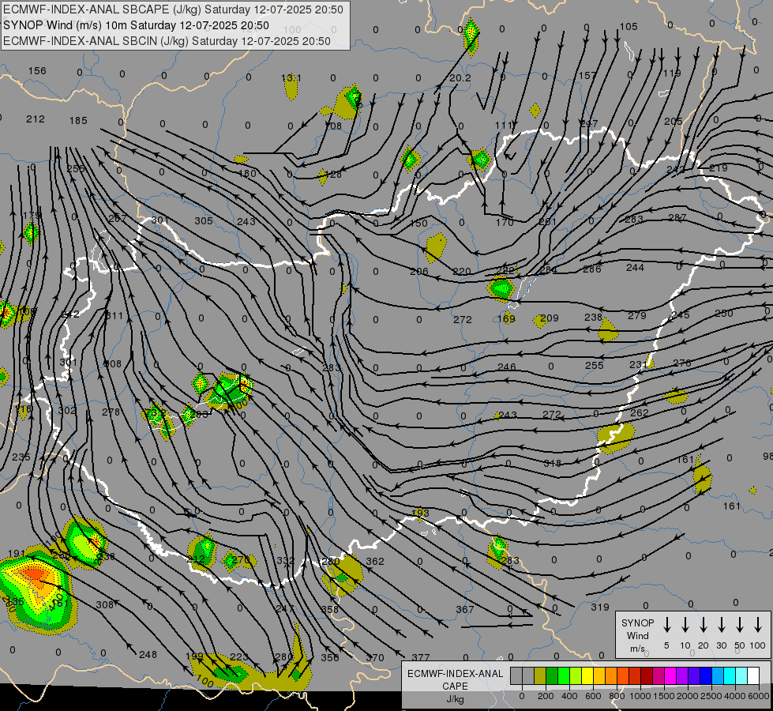
Task: Click the 156 value on the map
Action: 37,70
